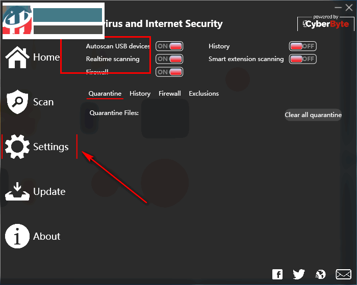
Task: Toggle Smart extension scanning switch
Action: coord(302,59)
